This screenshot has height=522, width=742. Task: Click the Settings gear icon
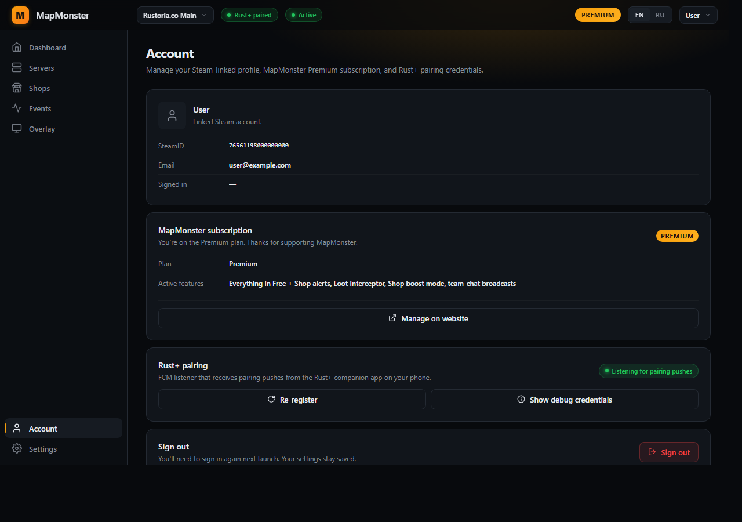coord(17,449)
